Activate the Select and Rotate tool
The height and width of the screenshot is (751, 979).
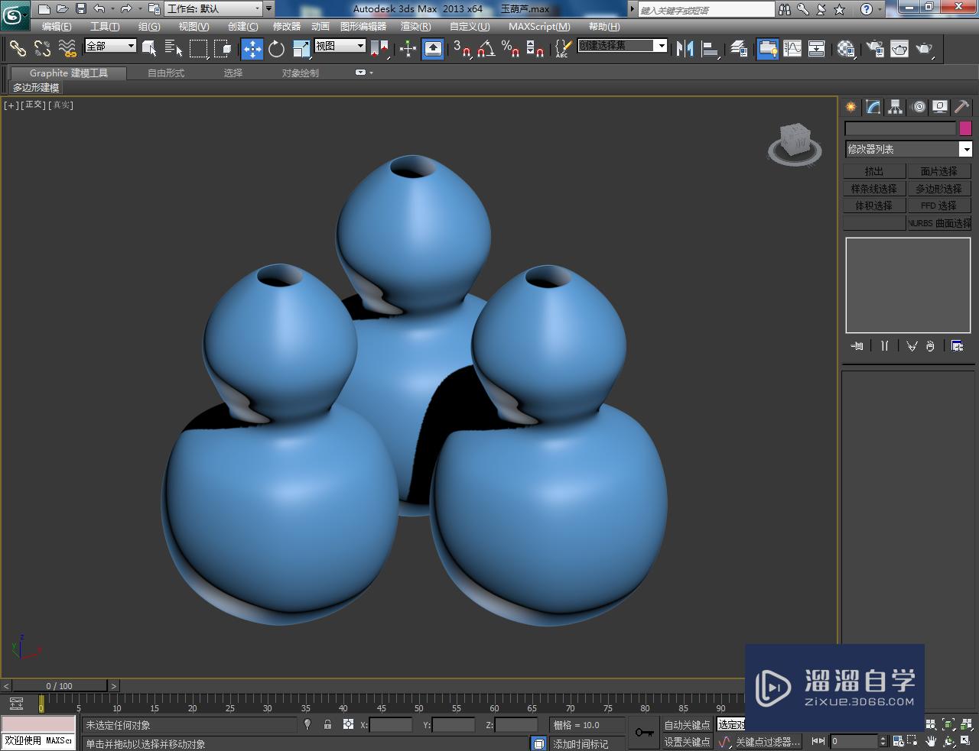(276, 49)
